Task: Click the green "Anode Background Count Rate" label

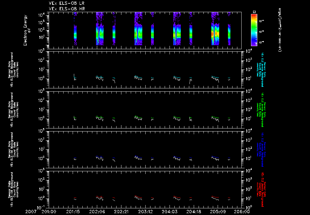Action: pos(261,110)
